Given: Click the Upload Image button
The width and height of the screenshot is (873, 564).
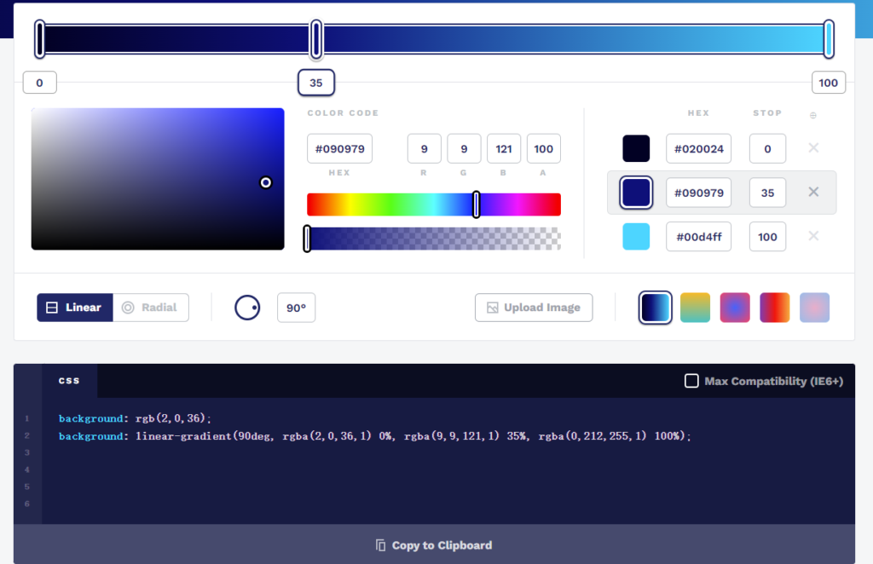Looking at the screenshot, I should [x=533, y=308].
